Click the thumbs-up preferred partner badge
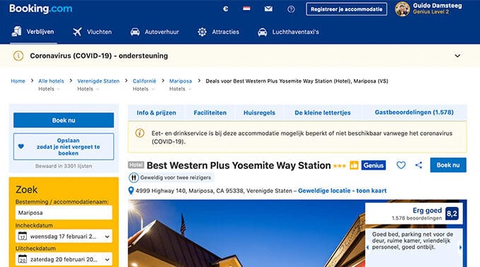Viewport: 480px width, 267px height. tap(354, 165)
